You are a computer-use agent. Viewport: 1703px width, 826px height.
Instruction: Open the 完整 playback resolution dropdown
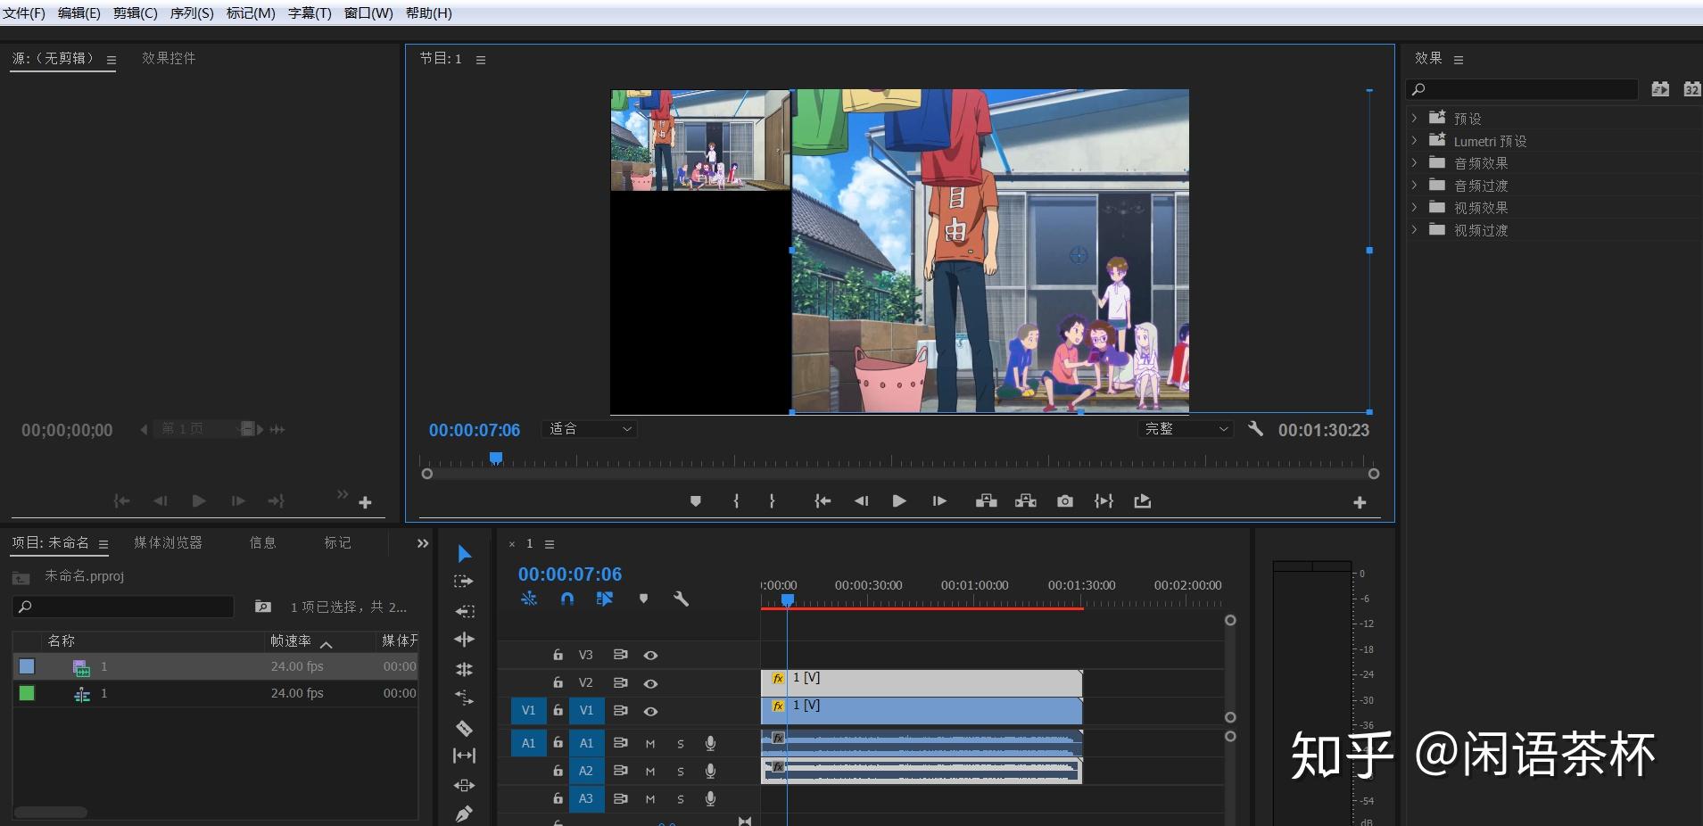[1185, 429]
